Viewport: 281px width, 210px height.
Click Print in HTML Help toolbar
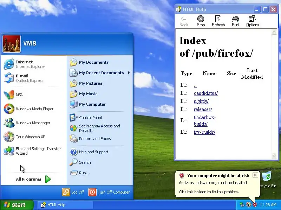click(235, 21)
